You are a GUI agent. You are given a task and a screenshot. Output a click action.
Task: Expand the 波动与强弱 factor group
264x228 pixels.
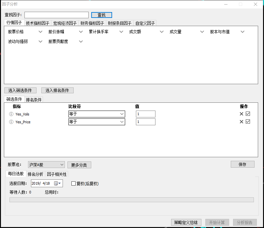coord(40,41)
